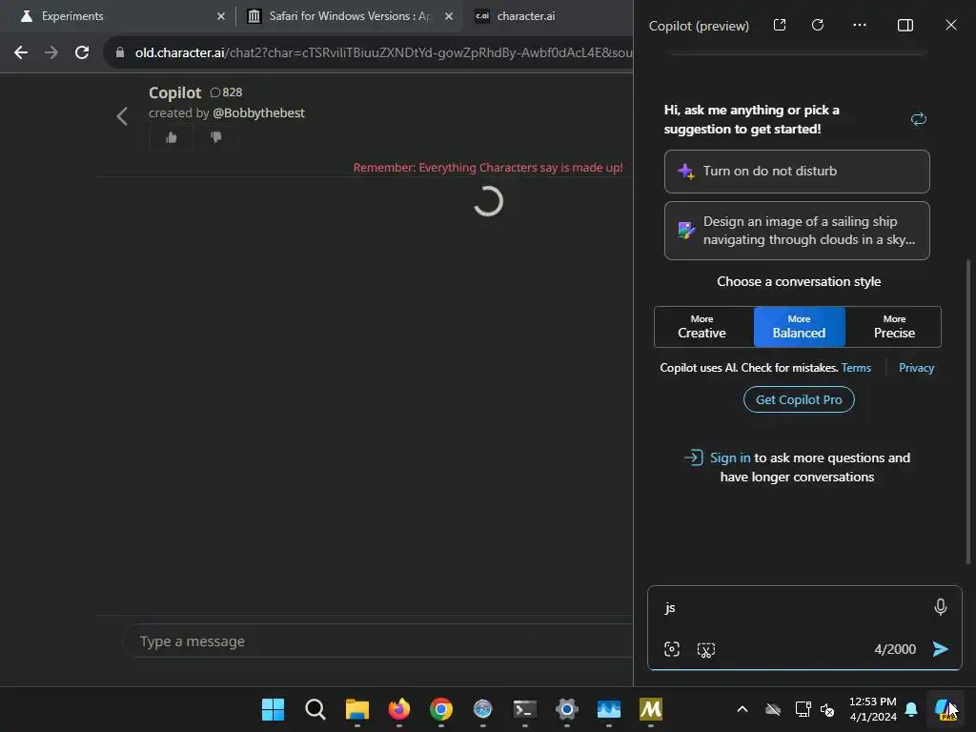This screenshot has width=976, height=732.
Task: Close the Safari for Windows Versions tab
Action: [x=449, y=16]
